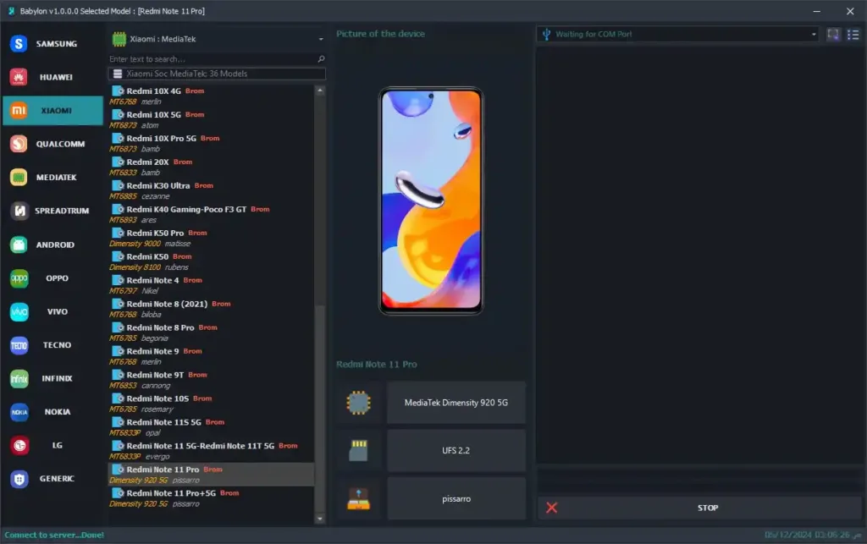The height and width of the screenshot is (544, 867).
Task: Click the Xiaomi Mi logo icon
Action: click(19, 111)
